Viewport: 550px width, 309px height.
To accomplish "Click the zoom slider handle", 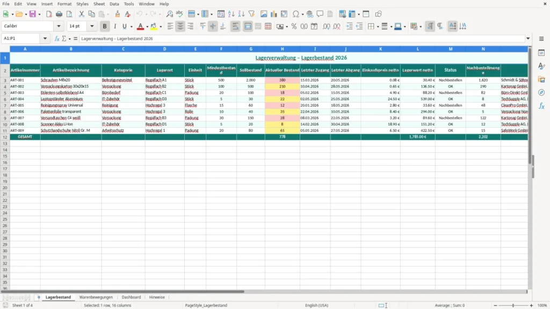I will pos(513,305).
